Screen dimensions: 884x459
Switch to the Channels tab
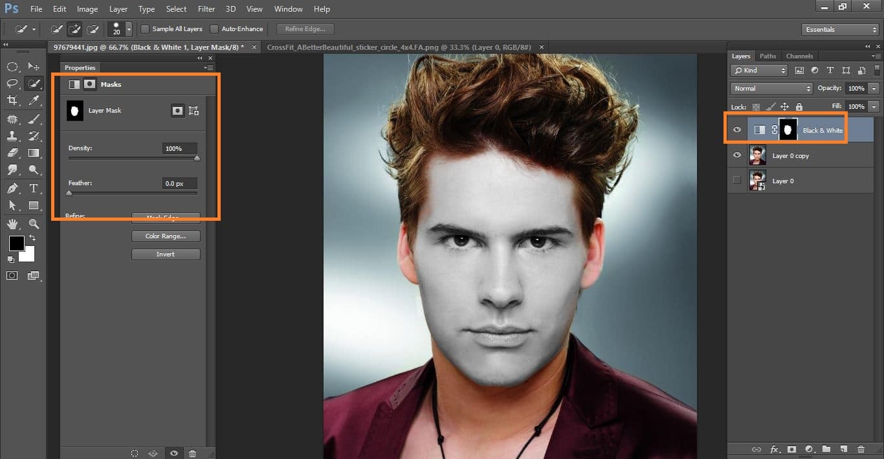click(800, 56)
